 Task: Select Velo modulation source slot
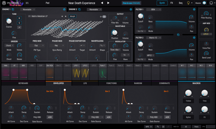[6, 72]
